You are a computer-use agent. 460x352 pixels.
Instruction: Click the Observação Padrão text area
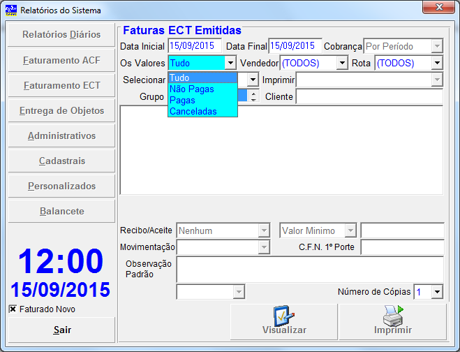click(x=310, y=270)
